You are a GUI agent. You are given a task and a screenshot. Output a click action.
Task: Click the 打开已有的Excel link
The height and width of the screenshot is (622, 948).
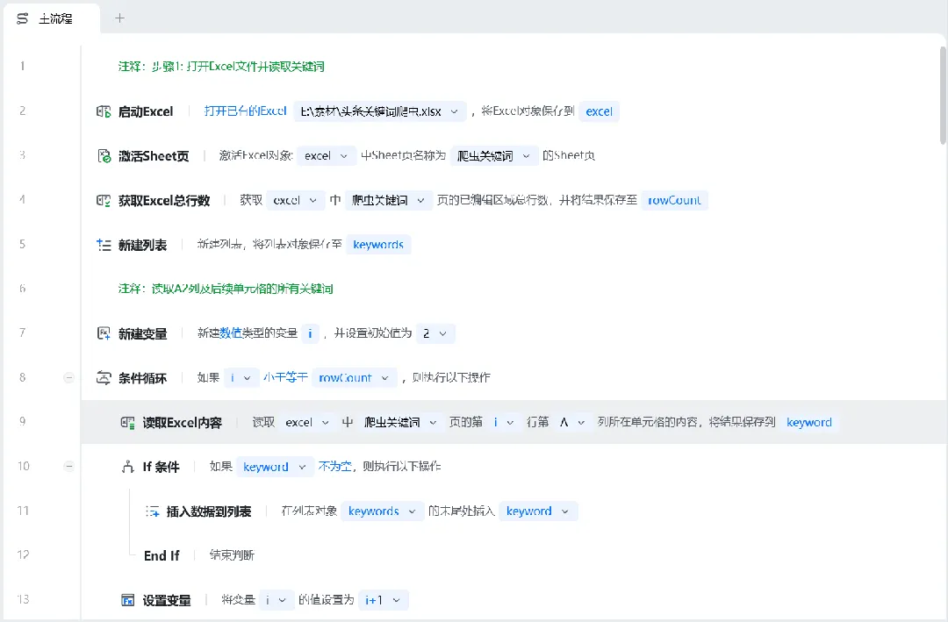click(246, 111)
